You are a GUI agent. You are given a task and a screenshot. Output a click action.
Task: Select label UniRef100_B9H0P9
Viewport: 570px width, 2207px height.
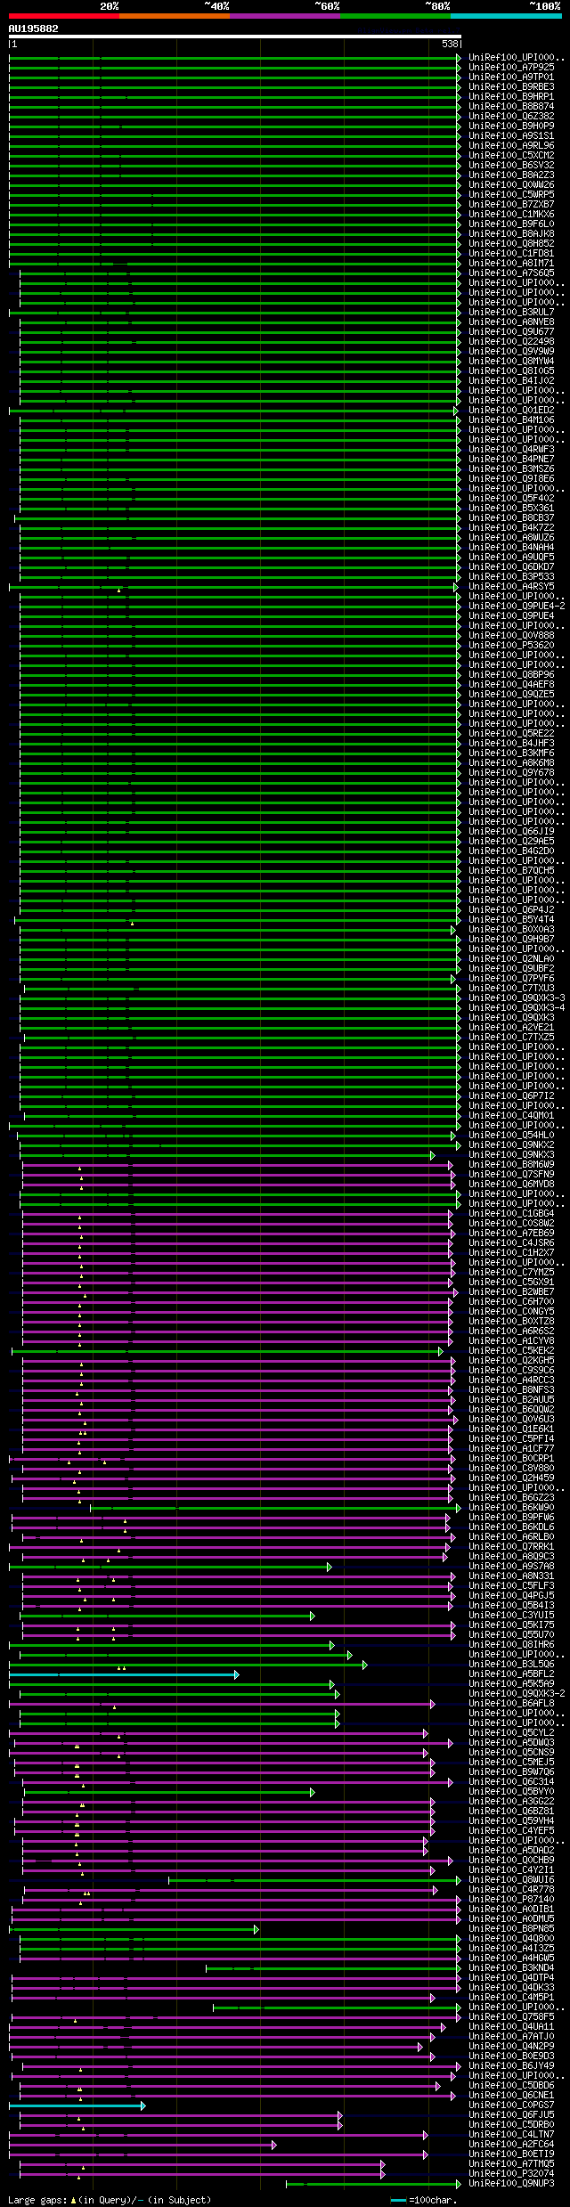coord(511,126)
